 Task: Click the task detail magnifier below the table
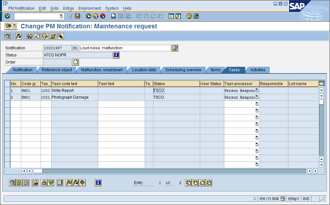click(13, 183)
